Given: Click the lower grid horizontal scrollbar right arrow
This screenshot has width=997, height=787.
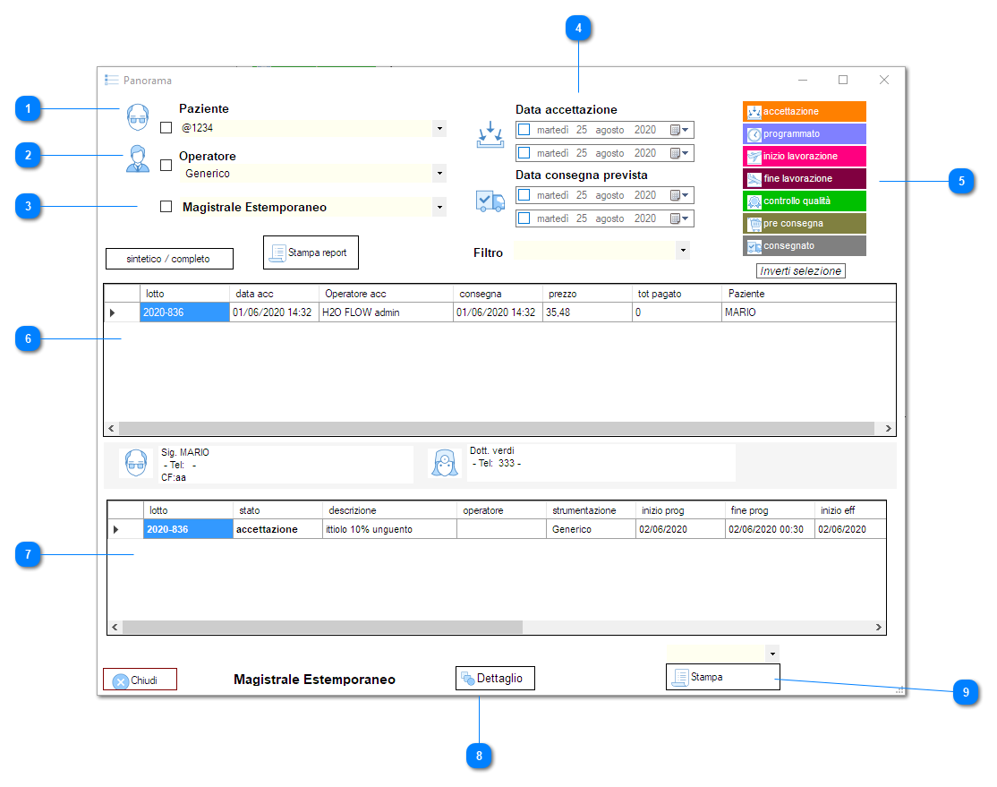Looking at the screenshot, I should click(x=879, y=628).
